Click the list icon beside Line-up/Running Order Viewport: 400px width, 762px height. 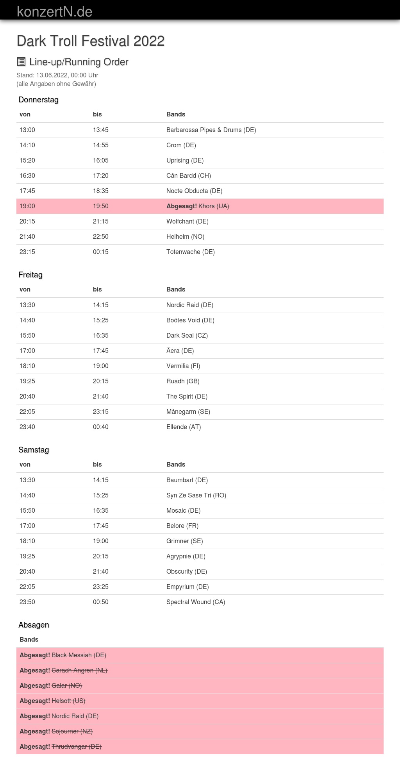(x=21, y=62)
